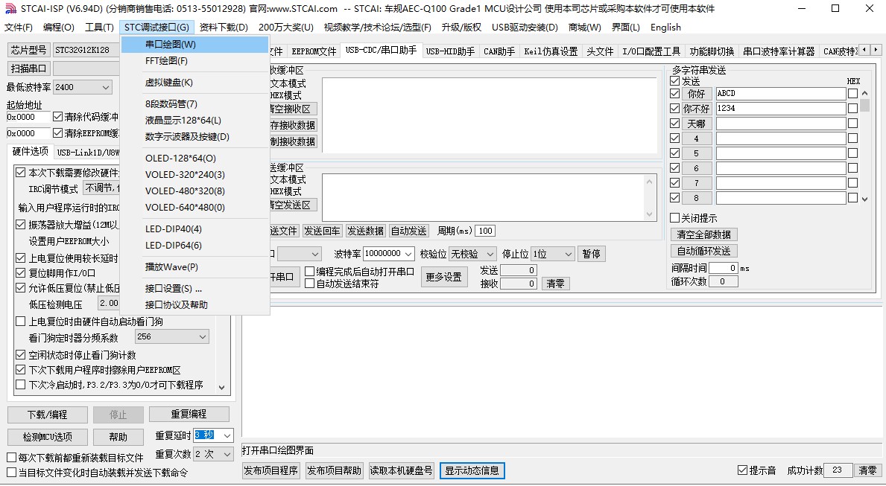Screen dimensions: 886x486
Task: Choose VOLED-320*240(3) menu entry
Action: tap(194, 174)
